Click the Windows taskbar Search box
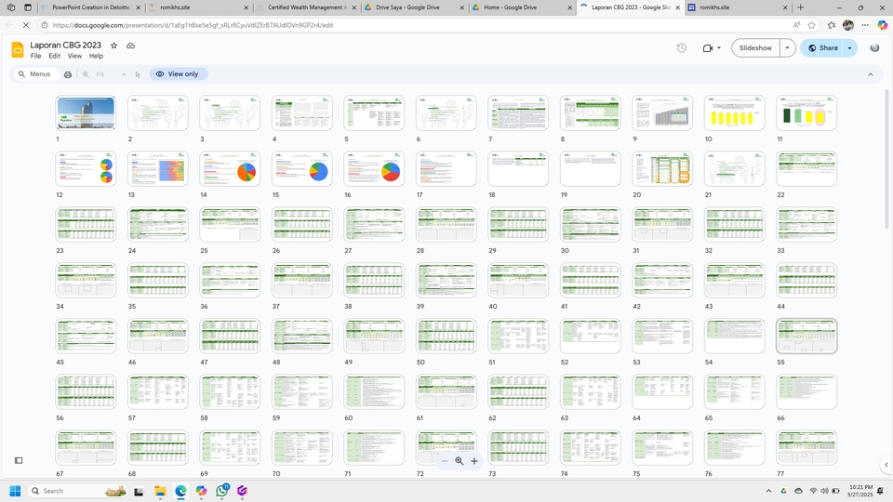The width and height of the screenshot is (893, 502). pos(76,491)
